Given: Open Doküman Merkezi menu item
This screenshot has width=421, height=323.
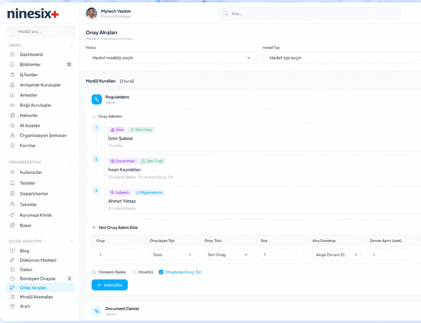Looking at the screenshot, I should [41, 260].
